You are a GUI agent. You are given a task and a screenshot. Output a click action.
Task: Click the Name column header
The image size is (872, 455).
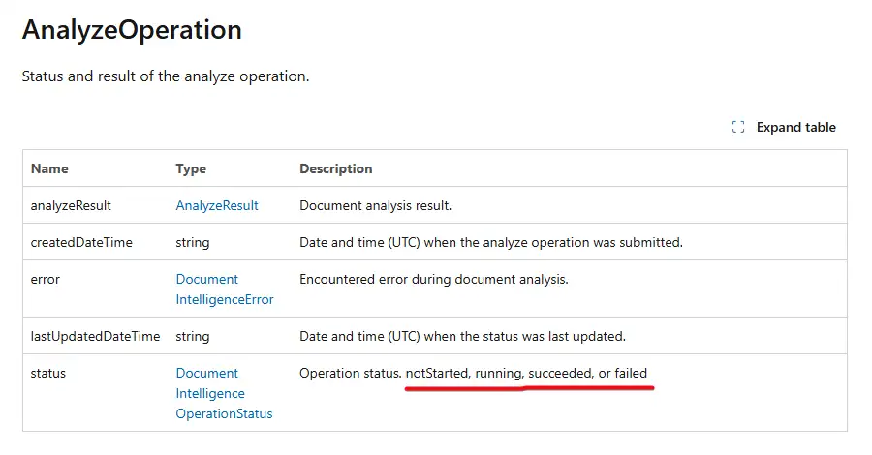coord(49,168)
